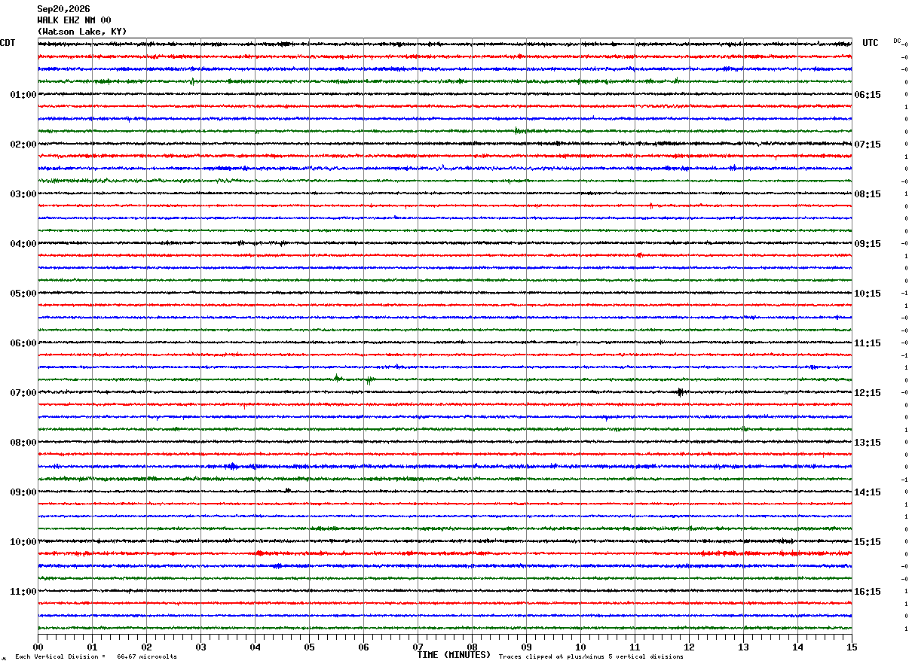
Task: Click the UTC timezone label
Action: click(x=871, y=43)
